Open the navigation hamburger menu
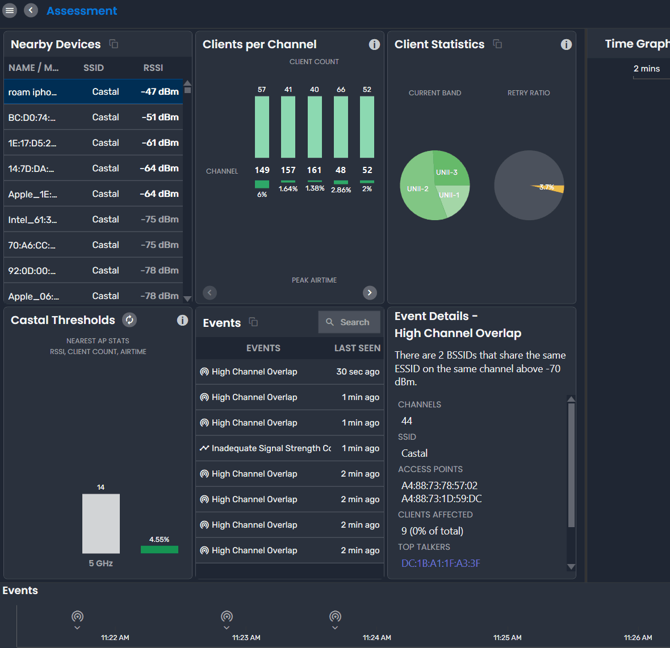 click(10, 10)
